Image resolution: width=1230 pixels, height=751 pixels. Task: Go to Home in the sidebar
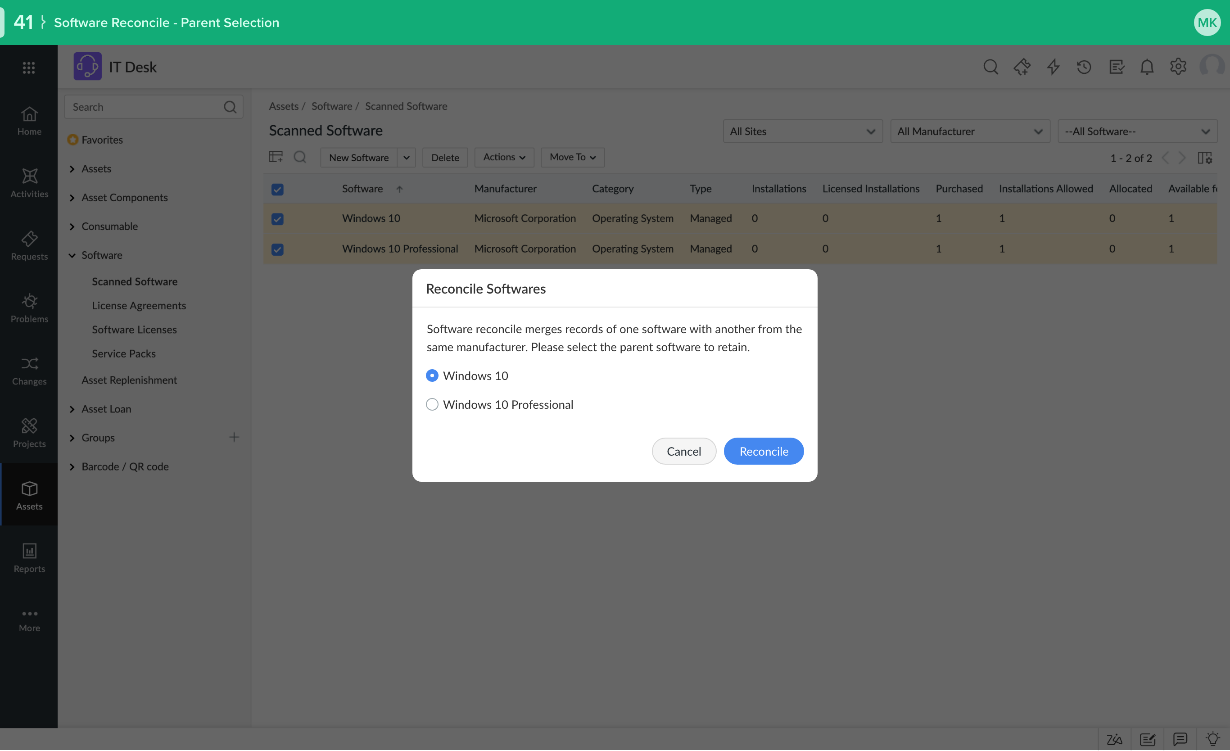point(29,121)
